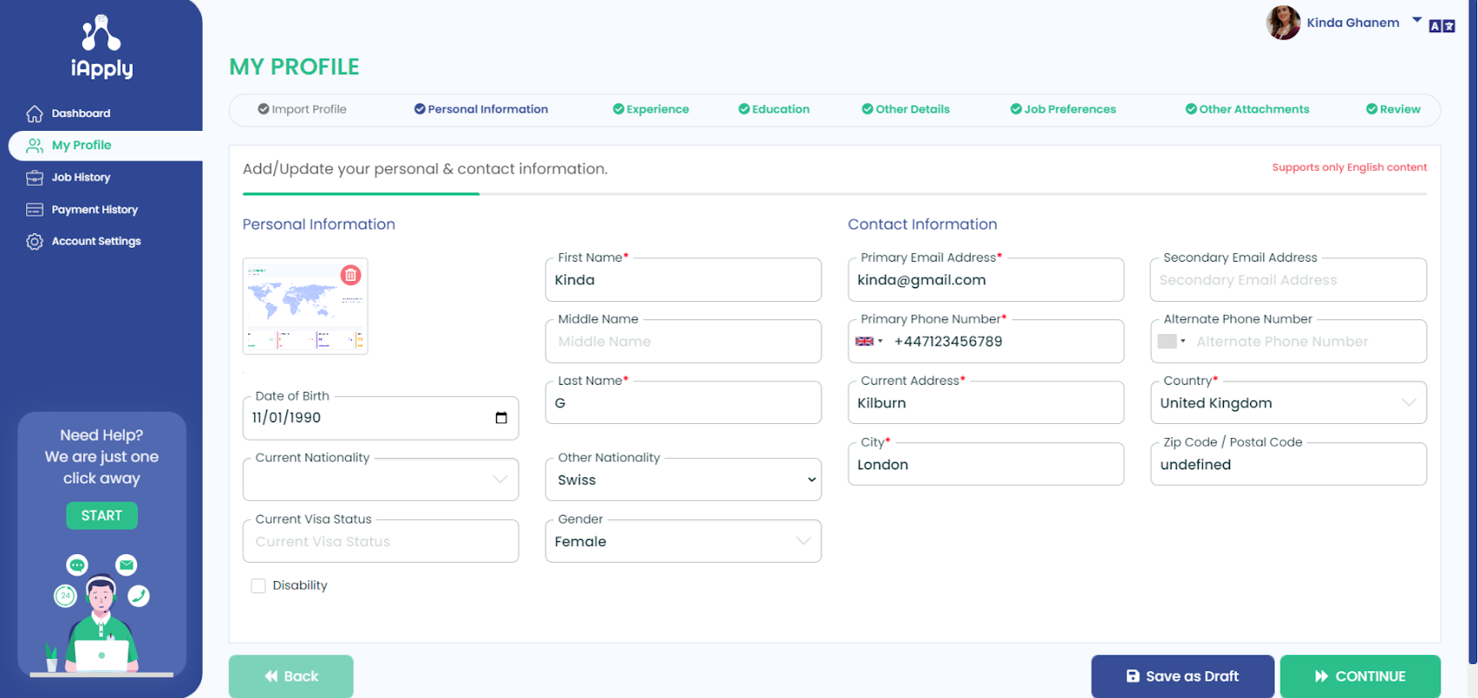Toggle the Disability checkbox
Viewport: 1478px width, 698px height.
point(258,586)
